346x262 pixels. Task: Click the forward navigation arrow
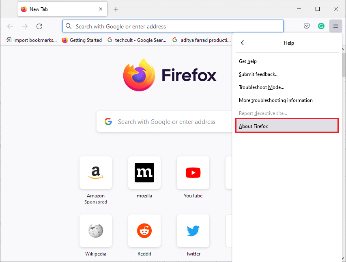click(x=25, y=26)
